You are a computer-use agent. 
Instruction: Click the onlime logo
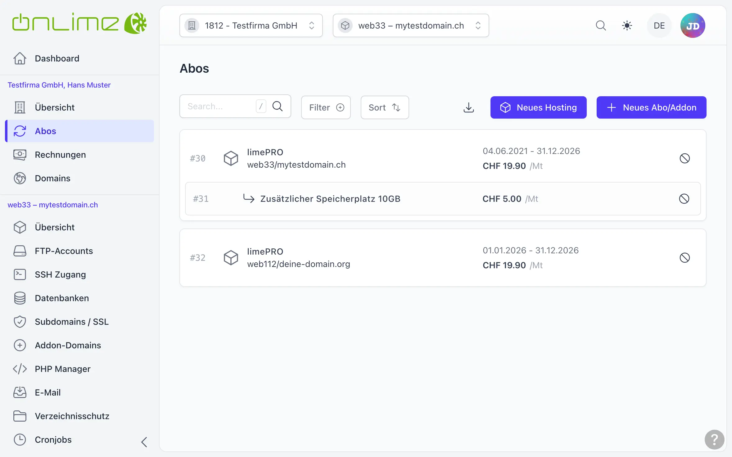(79, 23)
